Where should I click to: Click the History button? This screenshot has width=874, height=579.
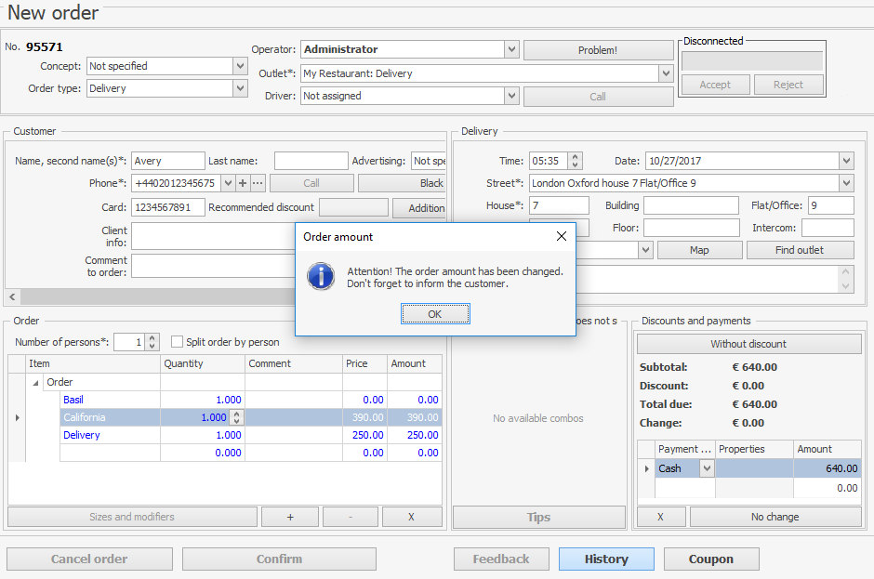(x=606, y=559)
